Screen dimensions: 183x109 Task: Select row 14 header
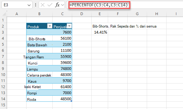click(3, 99)
